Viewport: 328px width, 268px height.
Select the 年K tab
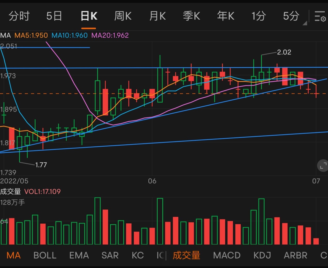click(x=226, y=16)
